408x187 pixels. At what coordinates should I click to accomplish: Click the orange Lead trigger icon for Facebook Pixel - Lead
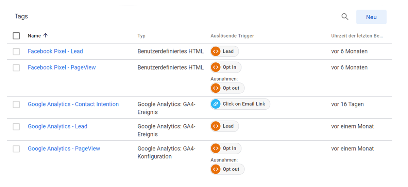coord(216,51)
